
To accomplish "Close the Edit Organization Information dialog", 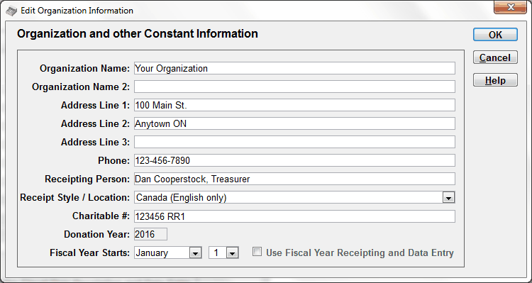I will pyautogui.click(x=510, y=7).
